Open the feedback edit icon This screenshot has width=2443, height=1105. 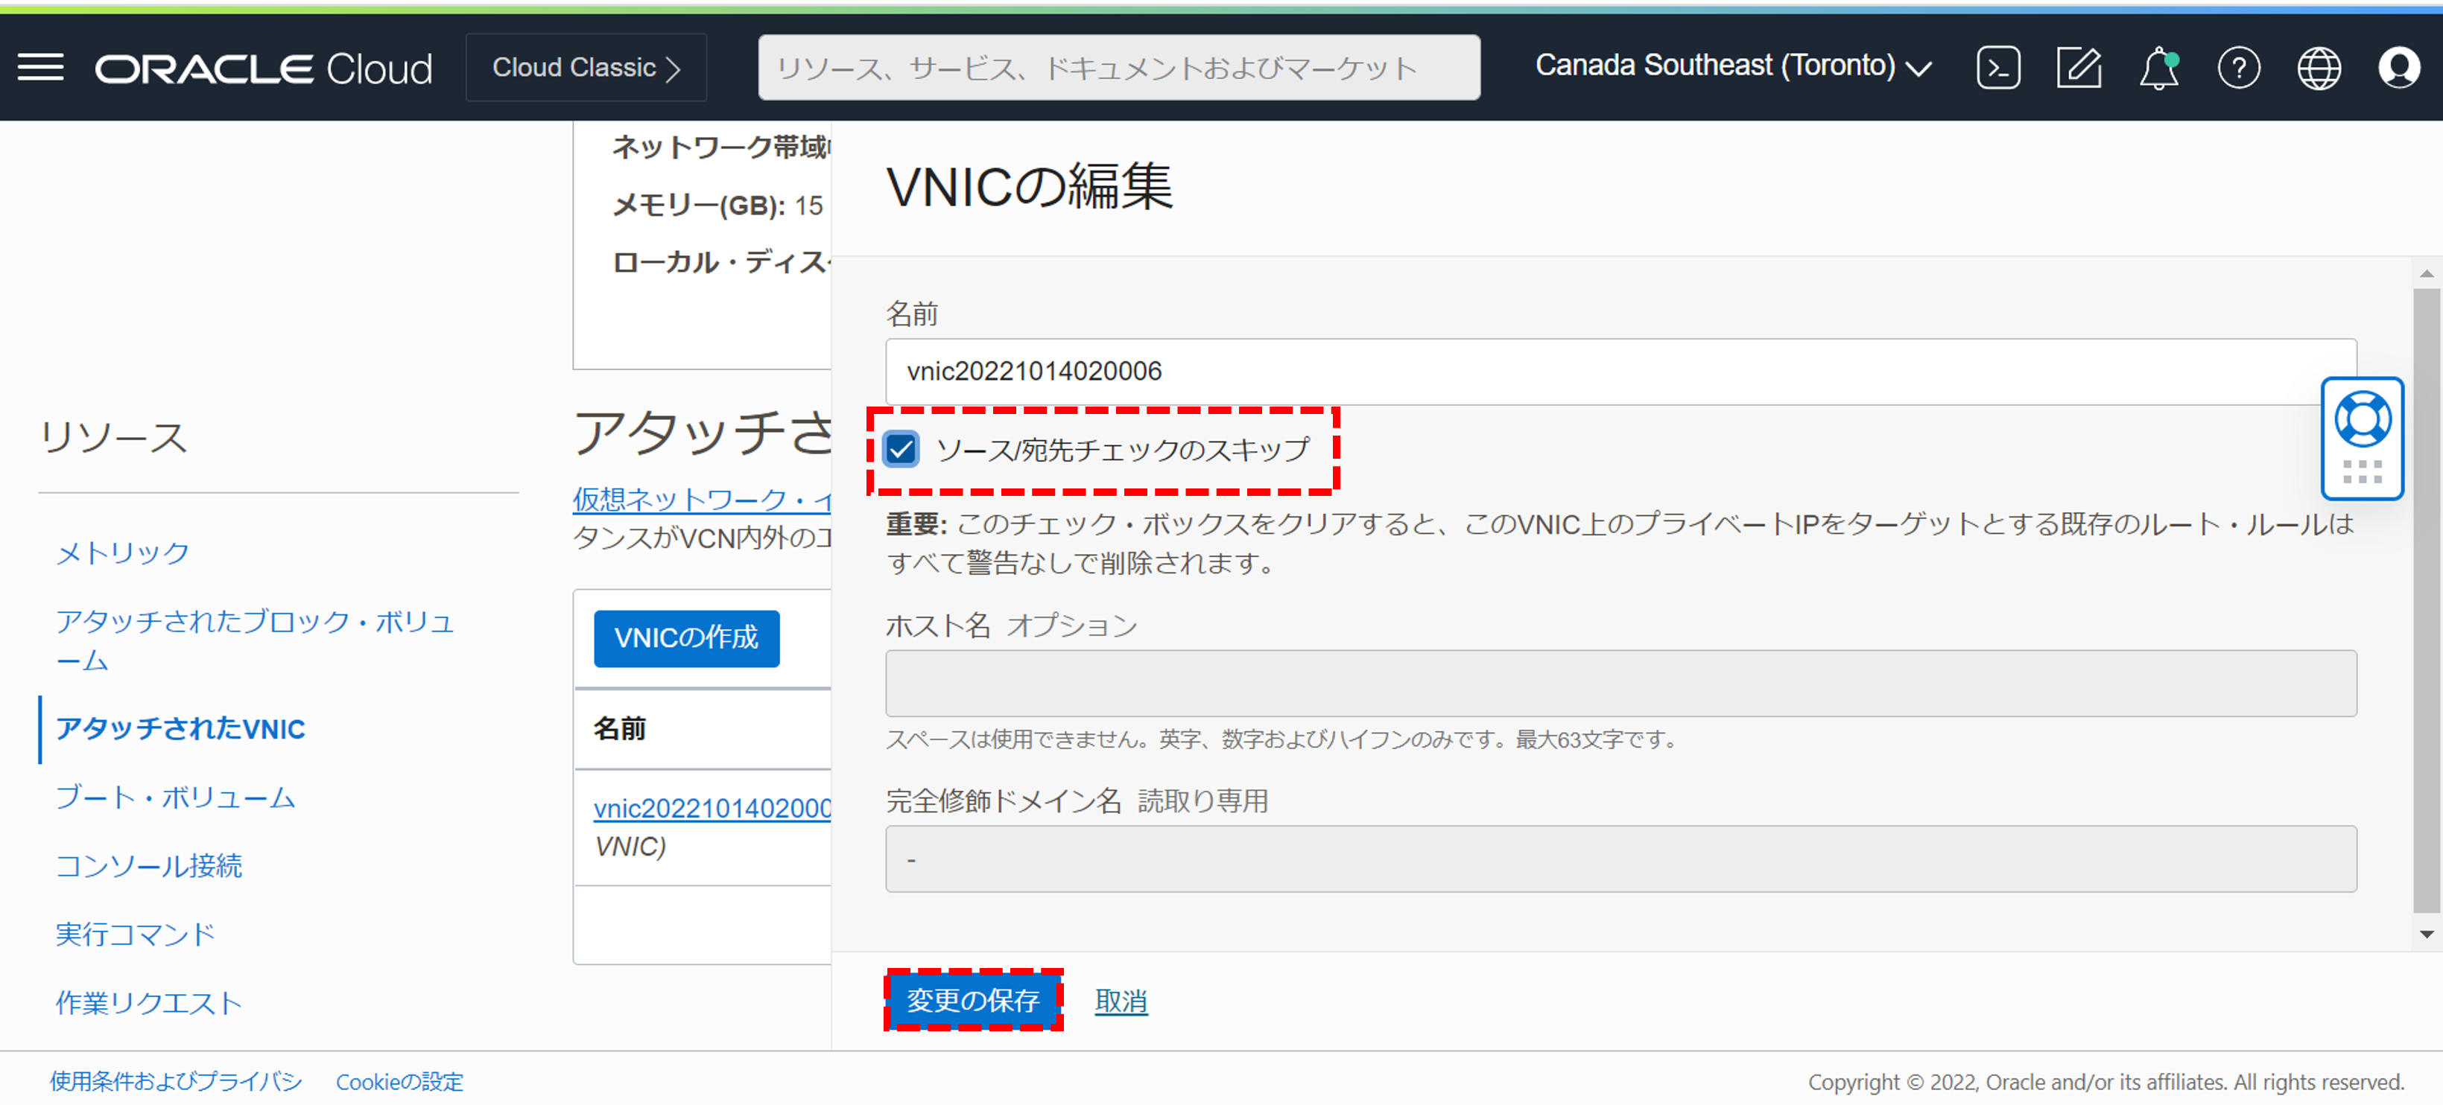tap(2078, 67)
